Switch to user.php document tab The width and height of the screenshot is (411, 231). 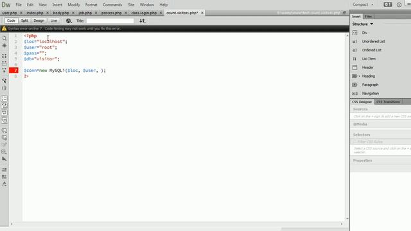pyautogui.click(x=10, y=13)
